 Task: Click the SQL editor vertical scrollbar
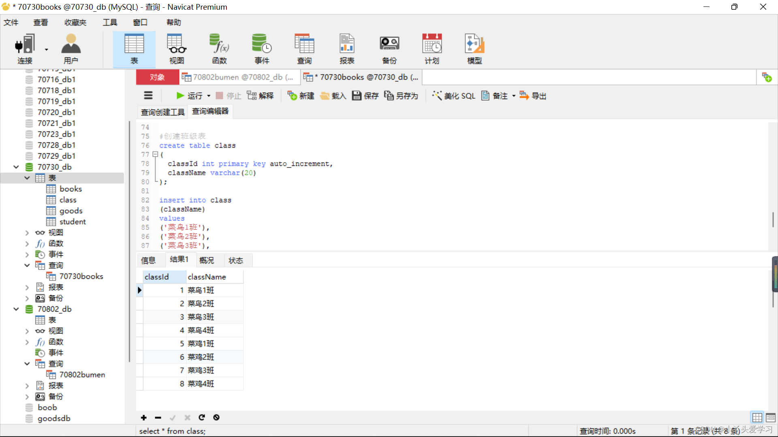[773, 220]
